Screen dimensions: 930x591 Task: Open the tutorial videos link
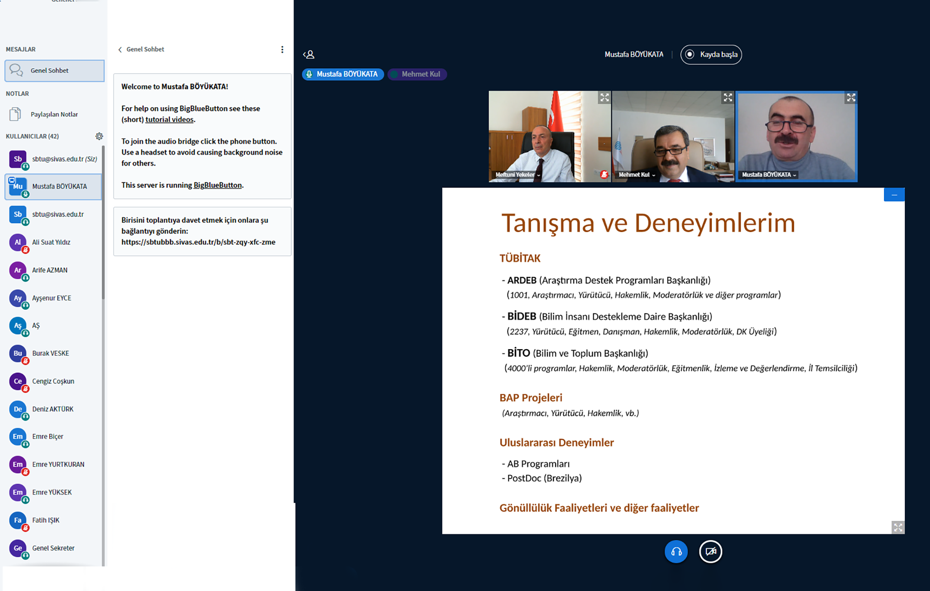coord(169,119)
